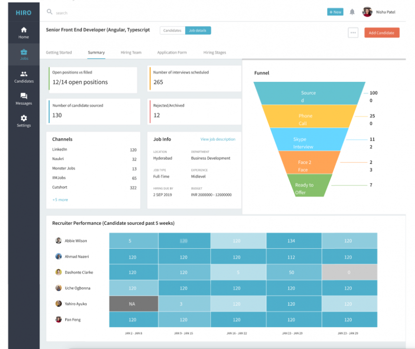The height and width of the screenshot is (349, 415).
Task: Click Dashonte Clarke's avatar in the table
Action: pos(58,272)
